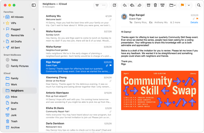This screenshot has width=204, height=133.
Task: Expand the All Drafts disclosure arrow
Action: pos(4,41)
